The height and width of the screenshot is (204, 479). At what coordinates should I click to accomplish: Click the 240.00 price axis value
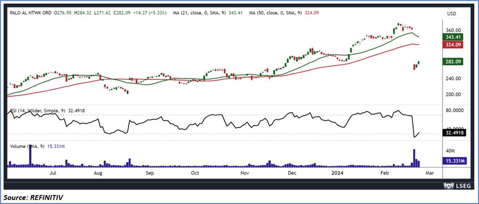point(453,78)
